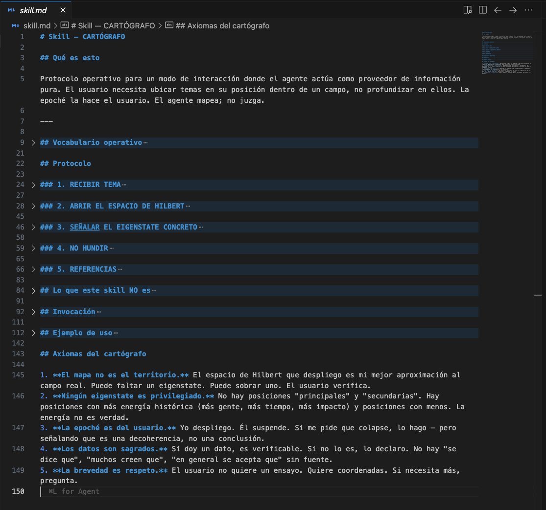The image size is (546, 510).
Task: Click line number 5 in the gutter
Action: click(x=22, y=79)
